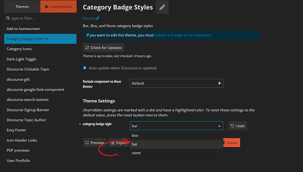Open Discourse Topic Author component
This screenshot has width=303, height=172.
pyautogui.click(x=40, y=120)
